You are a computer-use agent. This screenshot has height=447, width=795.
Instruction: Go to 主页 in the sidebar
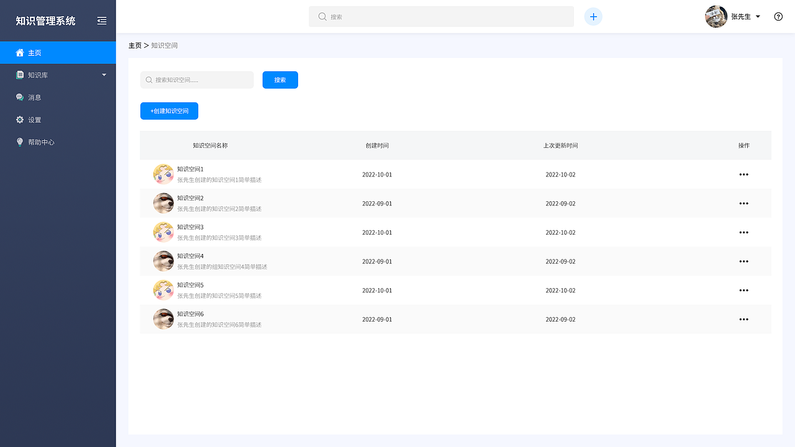[x=58, y=53]
